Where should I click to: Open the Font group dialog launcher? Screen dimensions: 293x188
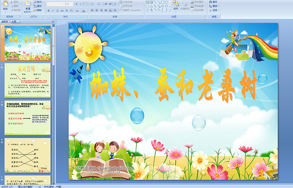pyautogui.click(x=87, y=16)
